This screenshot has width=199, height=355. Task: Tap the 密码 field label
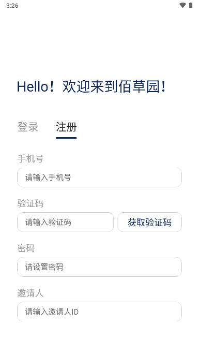[x=26, y=248]
